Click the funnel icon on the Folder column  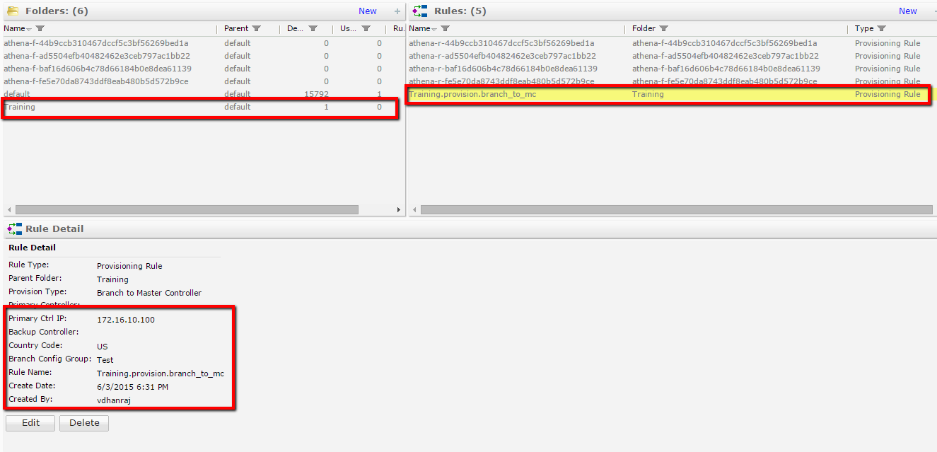(x=664, y=29)
